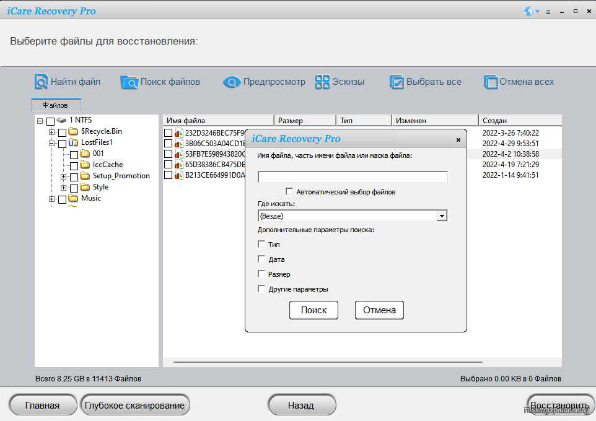Sort by Имя файла column header
The height and width of the screenshot is (421, 596).
point(217,121)
